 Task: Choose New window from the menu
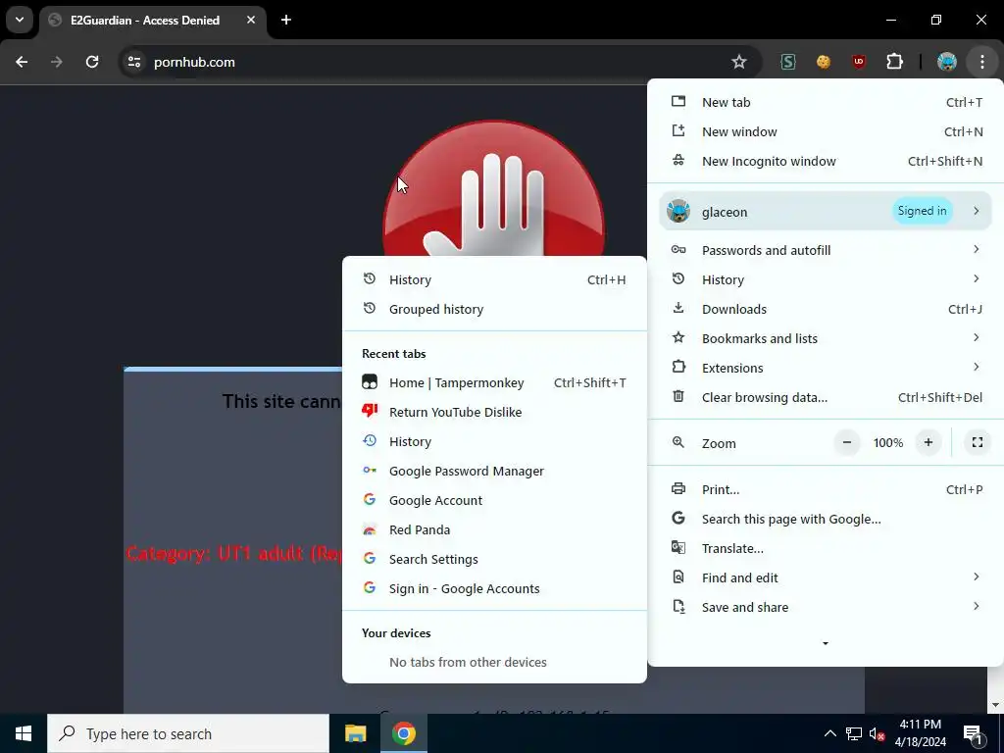point(826,132)
